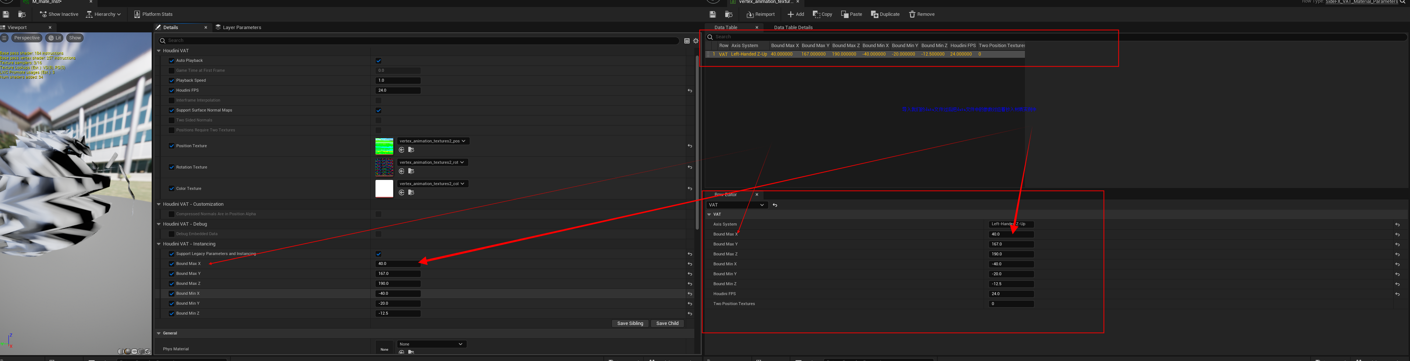The width and height of the screenshot is (1410, 361).
Task: Open the Data Table Details tab
Action: 793,27
